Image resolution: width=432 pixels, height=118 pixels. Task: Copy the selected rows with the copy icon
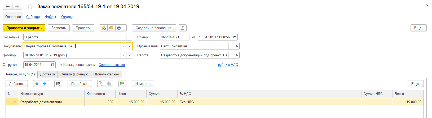101,84
